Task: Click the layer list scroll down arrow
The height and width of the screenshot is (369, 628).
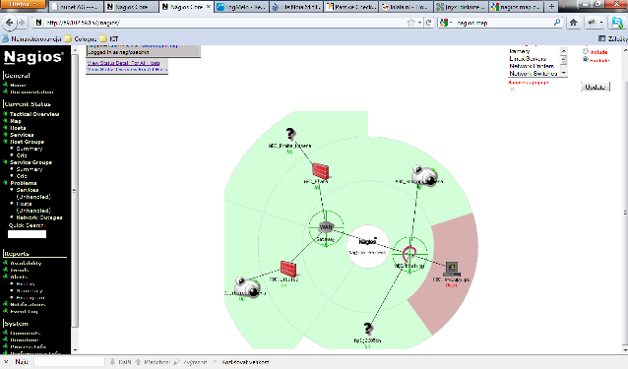Action: point(563,73)
